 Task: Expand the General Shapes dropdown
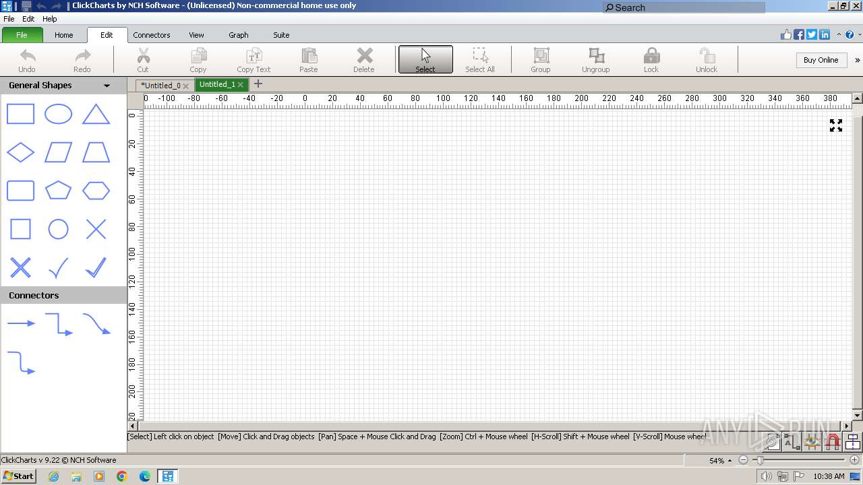click(x=107, y=86)
